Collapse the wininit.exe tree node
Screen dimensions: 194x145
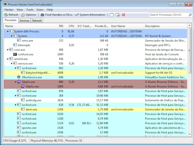[x=8, y=59]
